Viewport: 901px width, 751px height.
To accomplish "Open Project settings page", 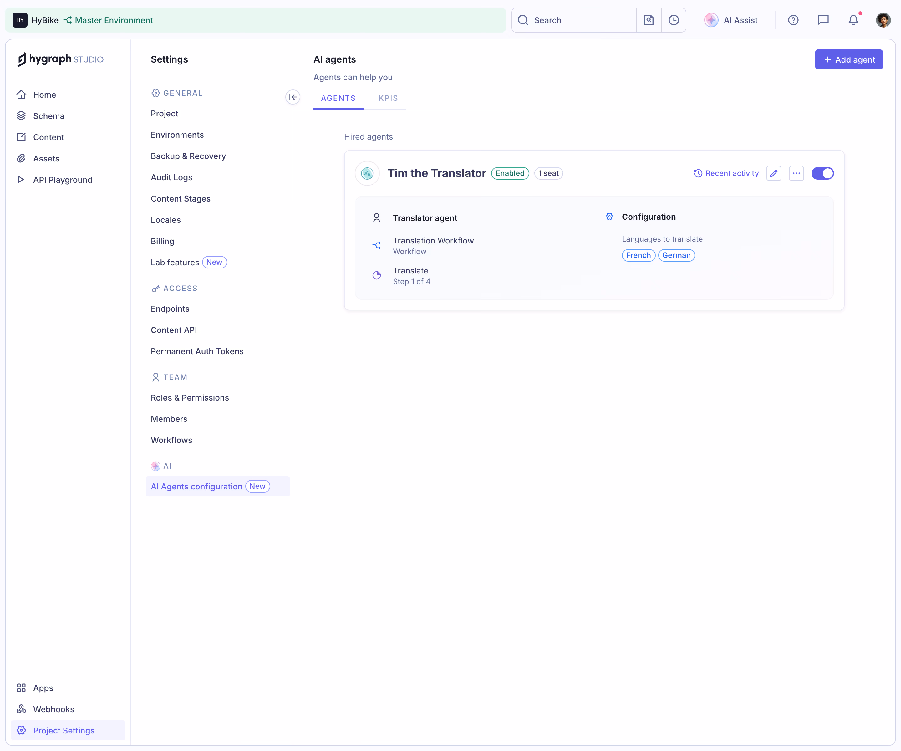I will [x=164, y=114].
